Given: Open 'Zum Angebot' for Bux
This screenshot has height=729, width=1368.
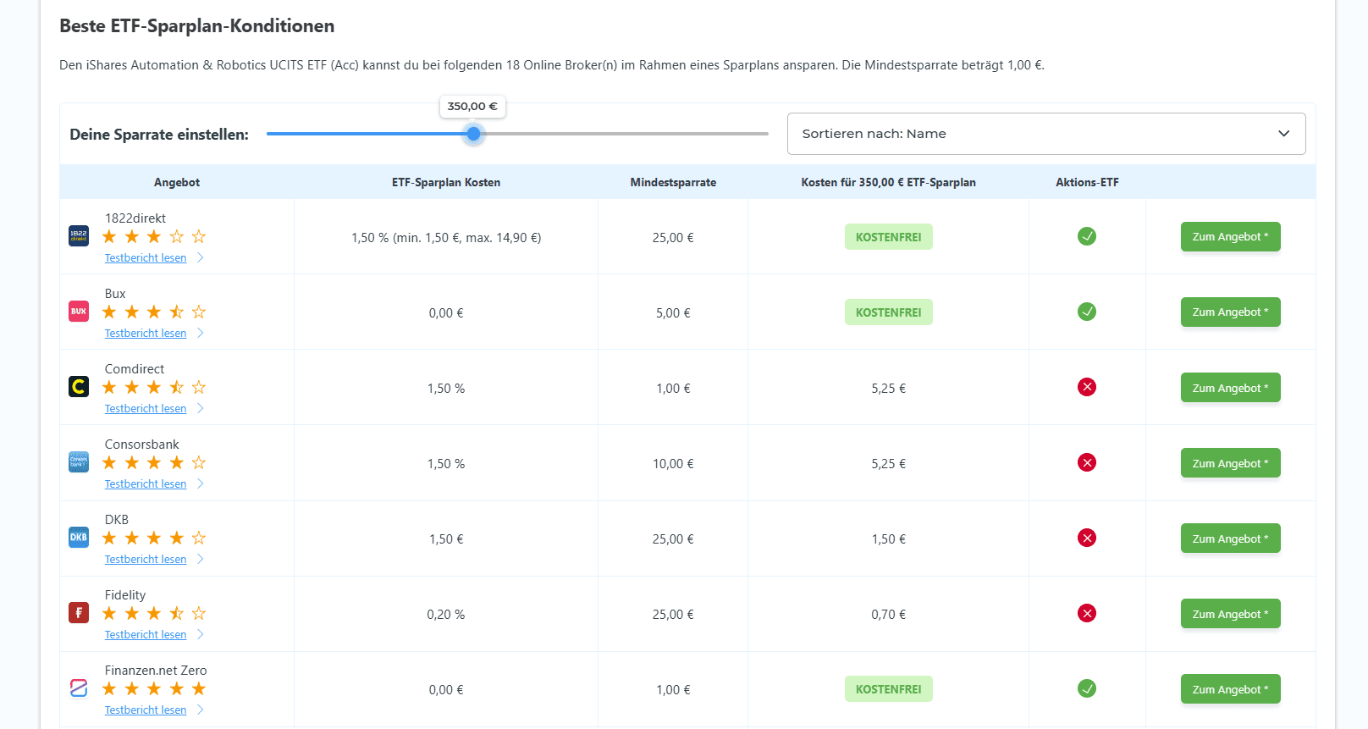Looking at the screenshot, I should [x=1230, y=312].
